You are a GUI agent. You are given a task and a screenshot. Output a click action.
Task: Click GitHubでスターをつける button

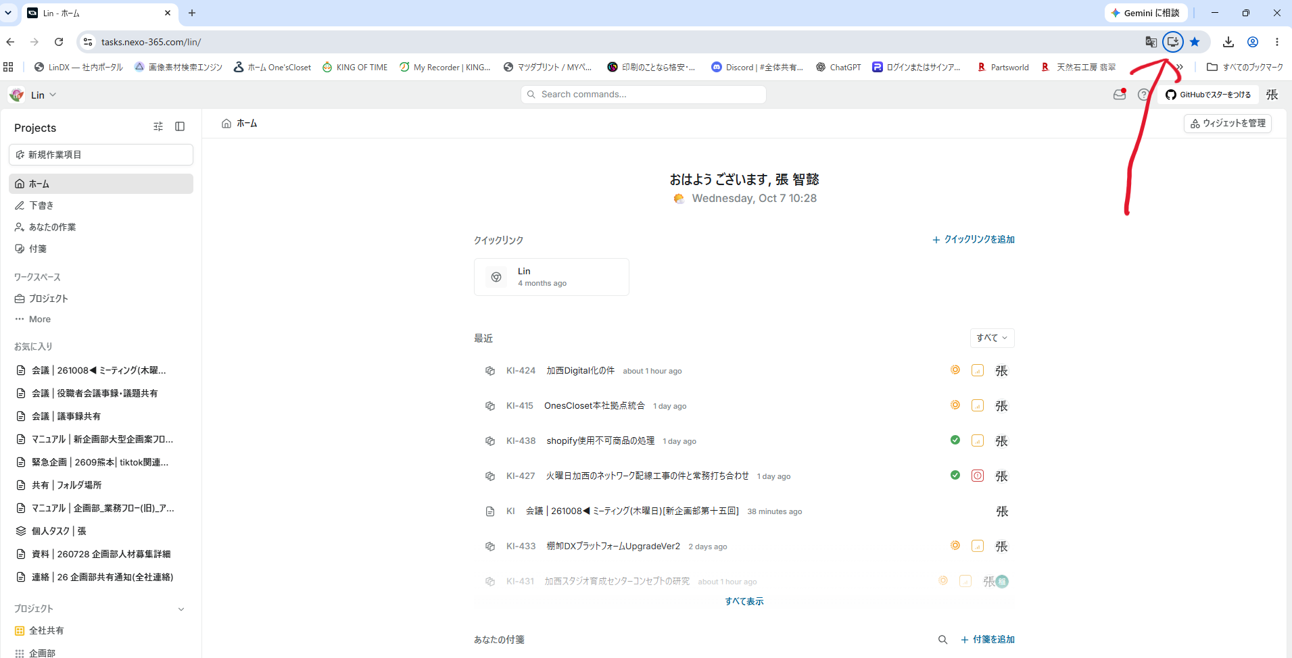tap(1208, 95)
